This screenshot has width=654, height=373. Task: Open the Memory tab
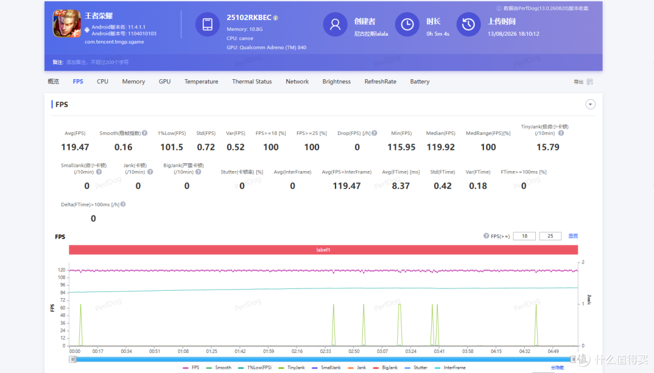[133, 82]
